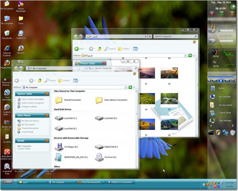Click the security shield icon in sidebar
The image size is (238, 191).
218,132
